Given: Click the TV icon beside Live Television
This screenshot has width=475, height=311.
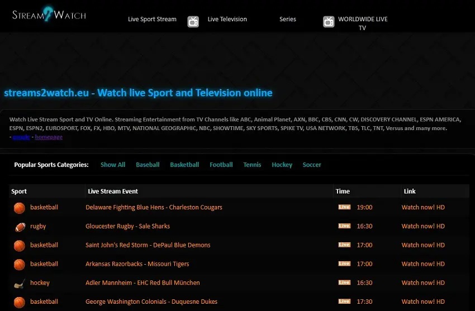Looking at the screenshot, I should pos(193,22).
